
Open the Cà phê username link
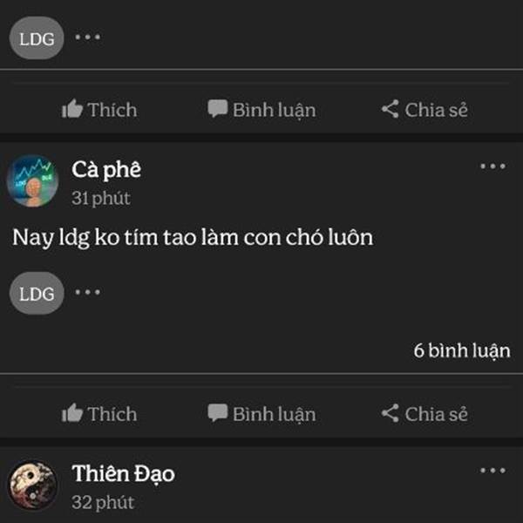click(x=106, y=170)
